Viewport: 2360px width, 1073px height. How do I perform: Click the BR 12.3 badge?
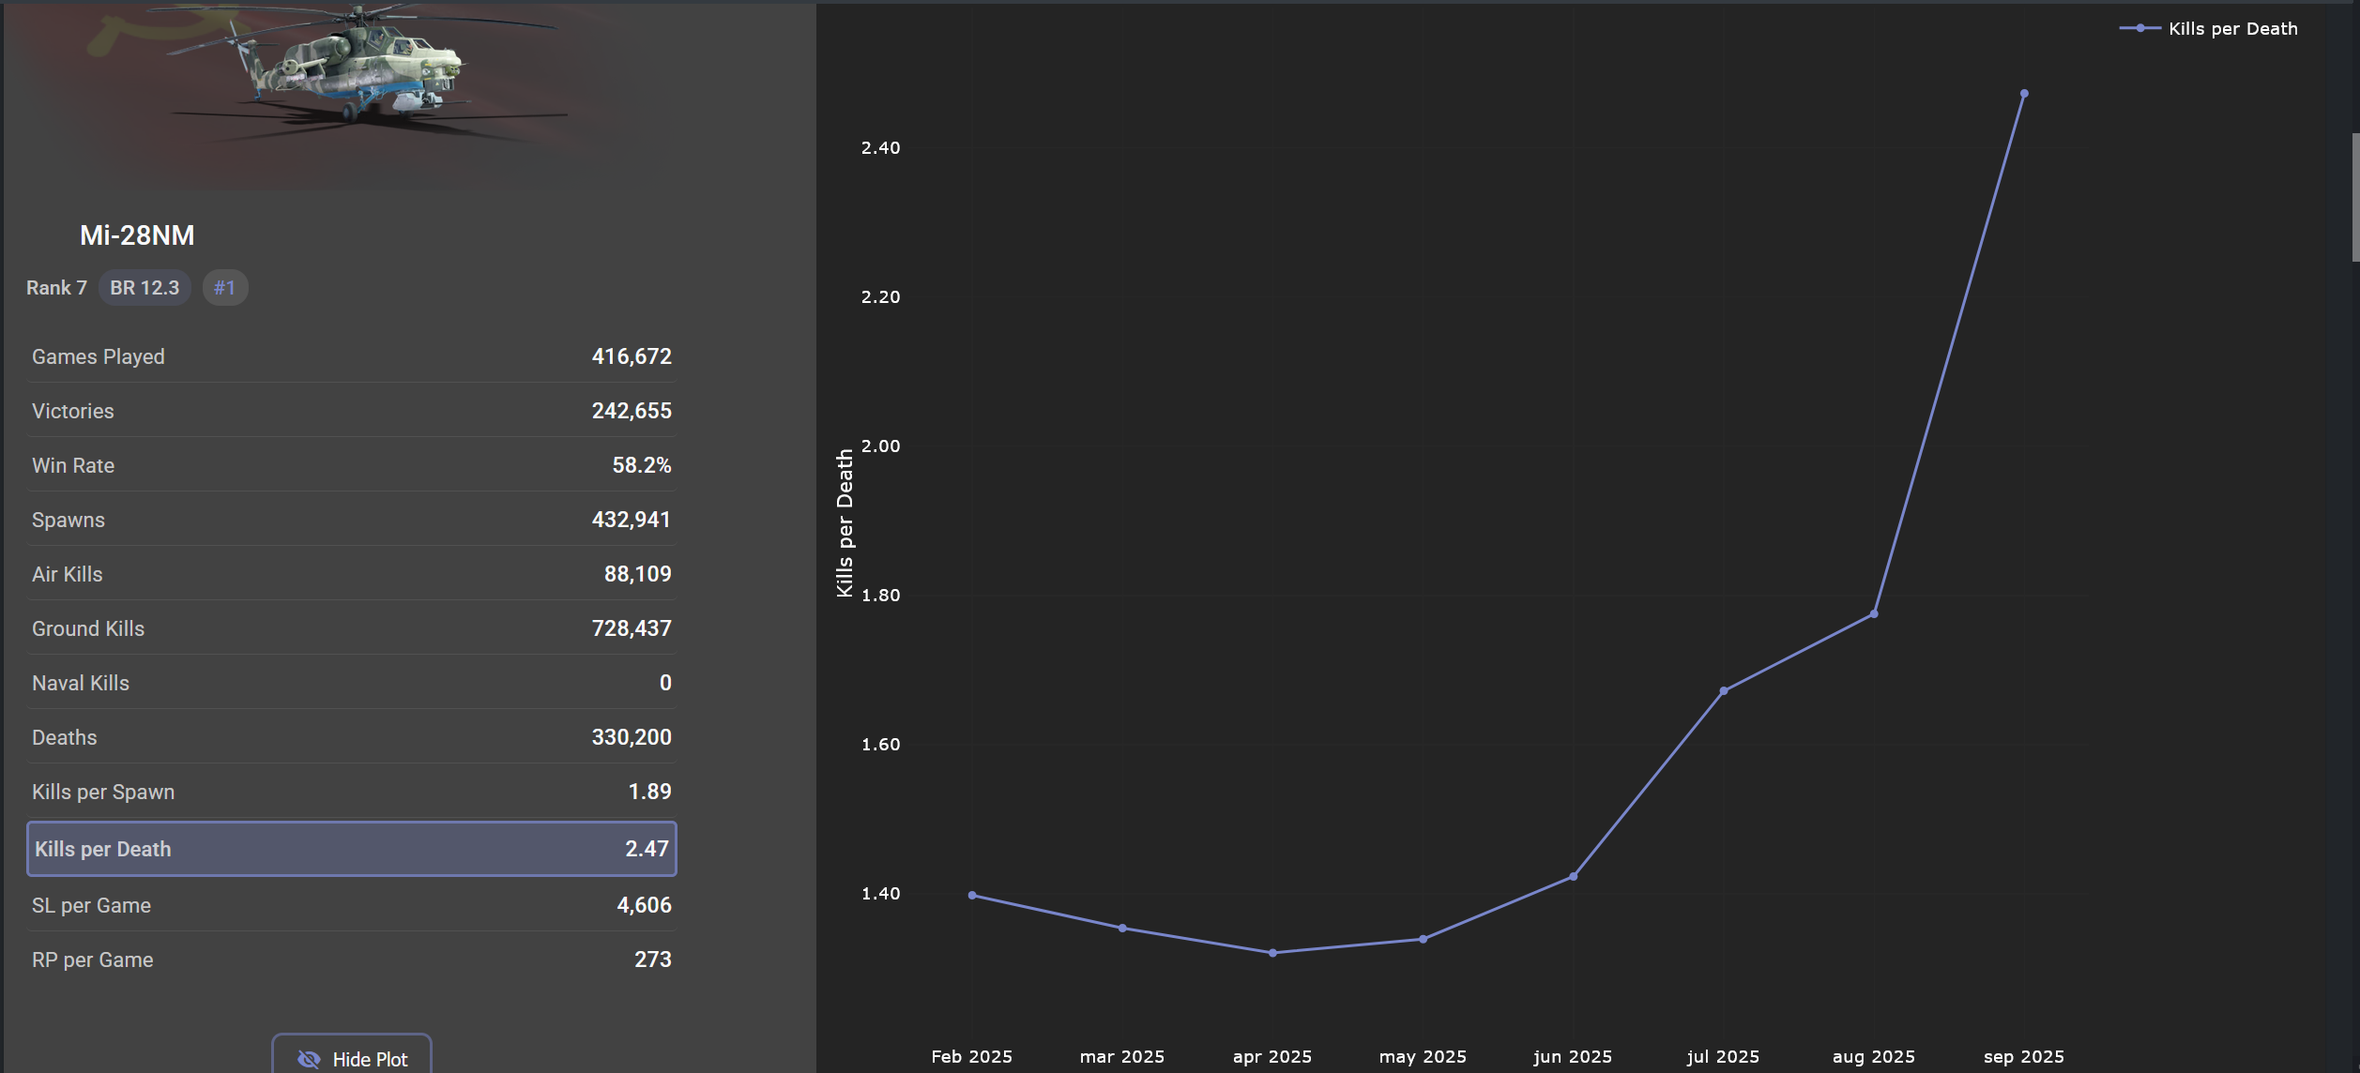pos(145,288)
